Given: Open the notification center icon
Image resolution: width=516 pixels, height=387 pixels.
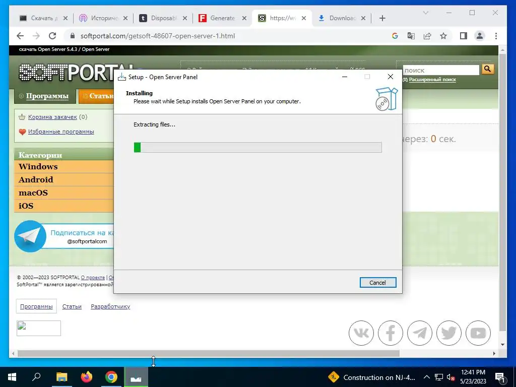Looking at the screenshot, I should tap(500, 377).
